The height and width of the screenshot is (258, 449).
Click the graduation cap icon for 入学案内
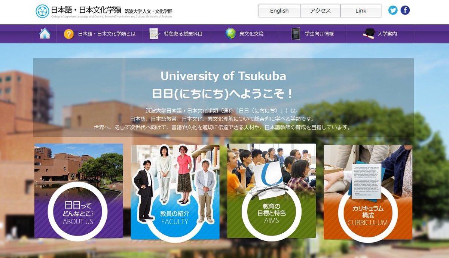368,34
